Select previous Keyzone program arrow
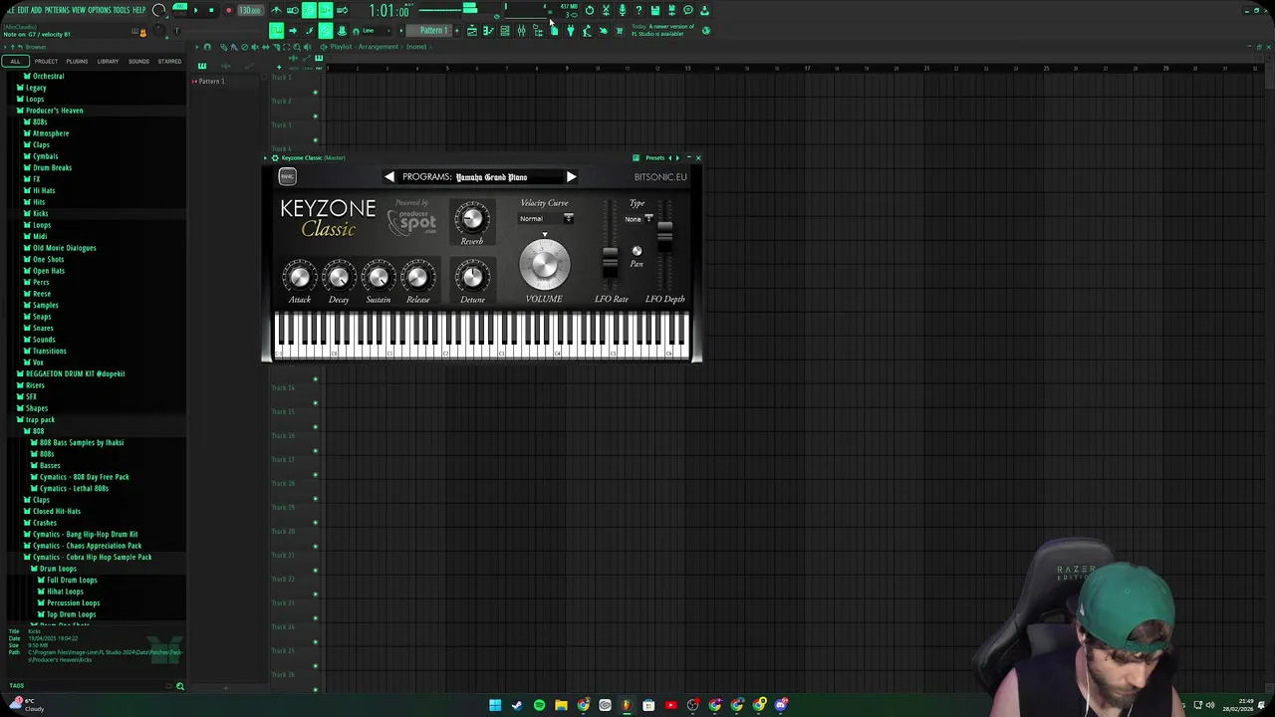This screenshot has width=1275, height=717. click(389, 176)
